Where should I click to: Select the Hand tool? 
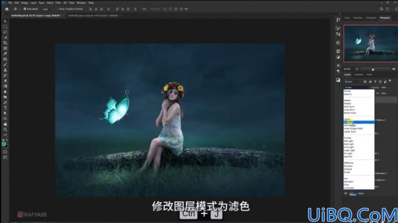pos(5,124)
